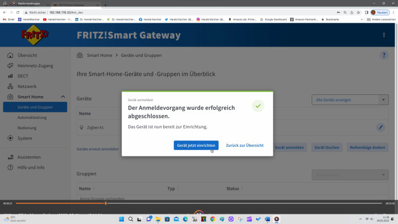Screen dimensions: 398x224
Task: Open File Explorer from the taskbar
Action: 158,219
